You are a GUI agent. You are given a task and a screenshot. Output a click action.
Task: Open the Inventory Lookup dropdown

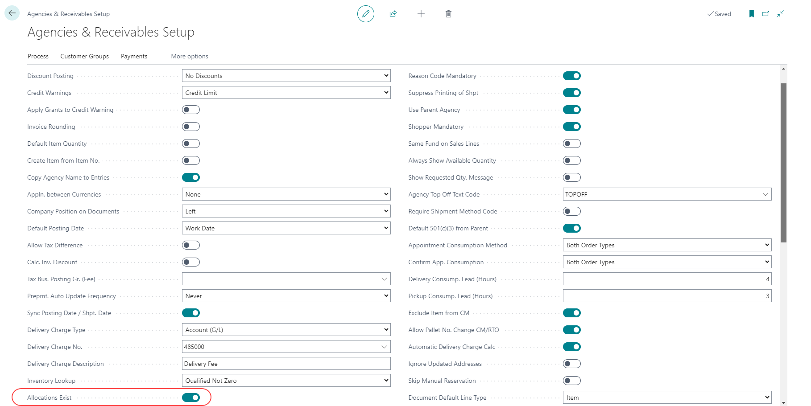(x=286, y=381)
